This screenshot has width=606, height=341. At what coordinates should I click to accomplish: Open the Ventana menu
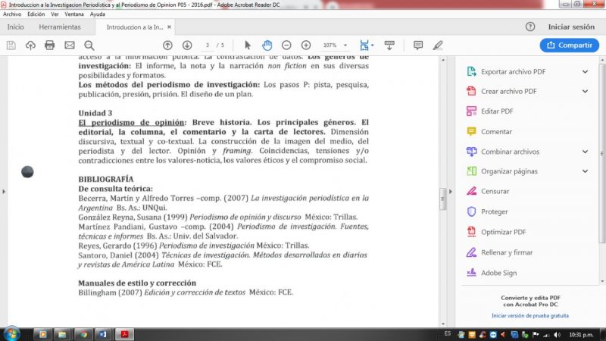coord(73,14)
